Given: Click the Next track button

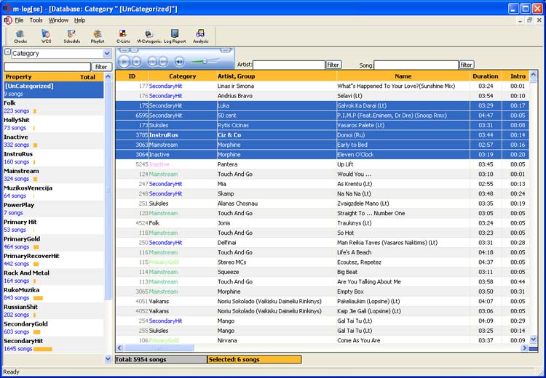Looking at the screenshot, I should 163,62.
